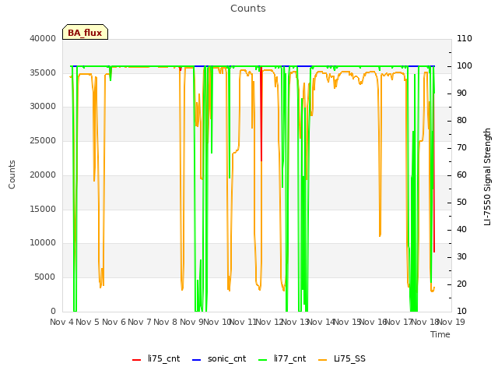Viewport: 498px width, 374px height.
Task: Click the 15000 tick on left axis
Action: pyautogui.click(x=43, y=210)
